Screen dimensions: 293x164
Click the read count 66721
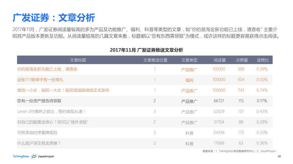[x=219, y=101]
